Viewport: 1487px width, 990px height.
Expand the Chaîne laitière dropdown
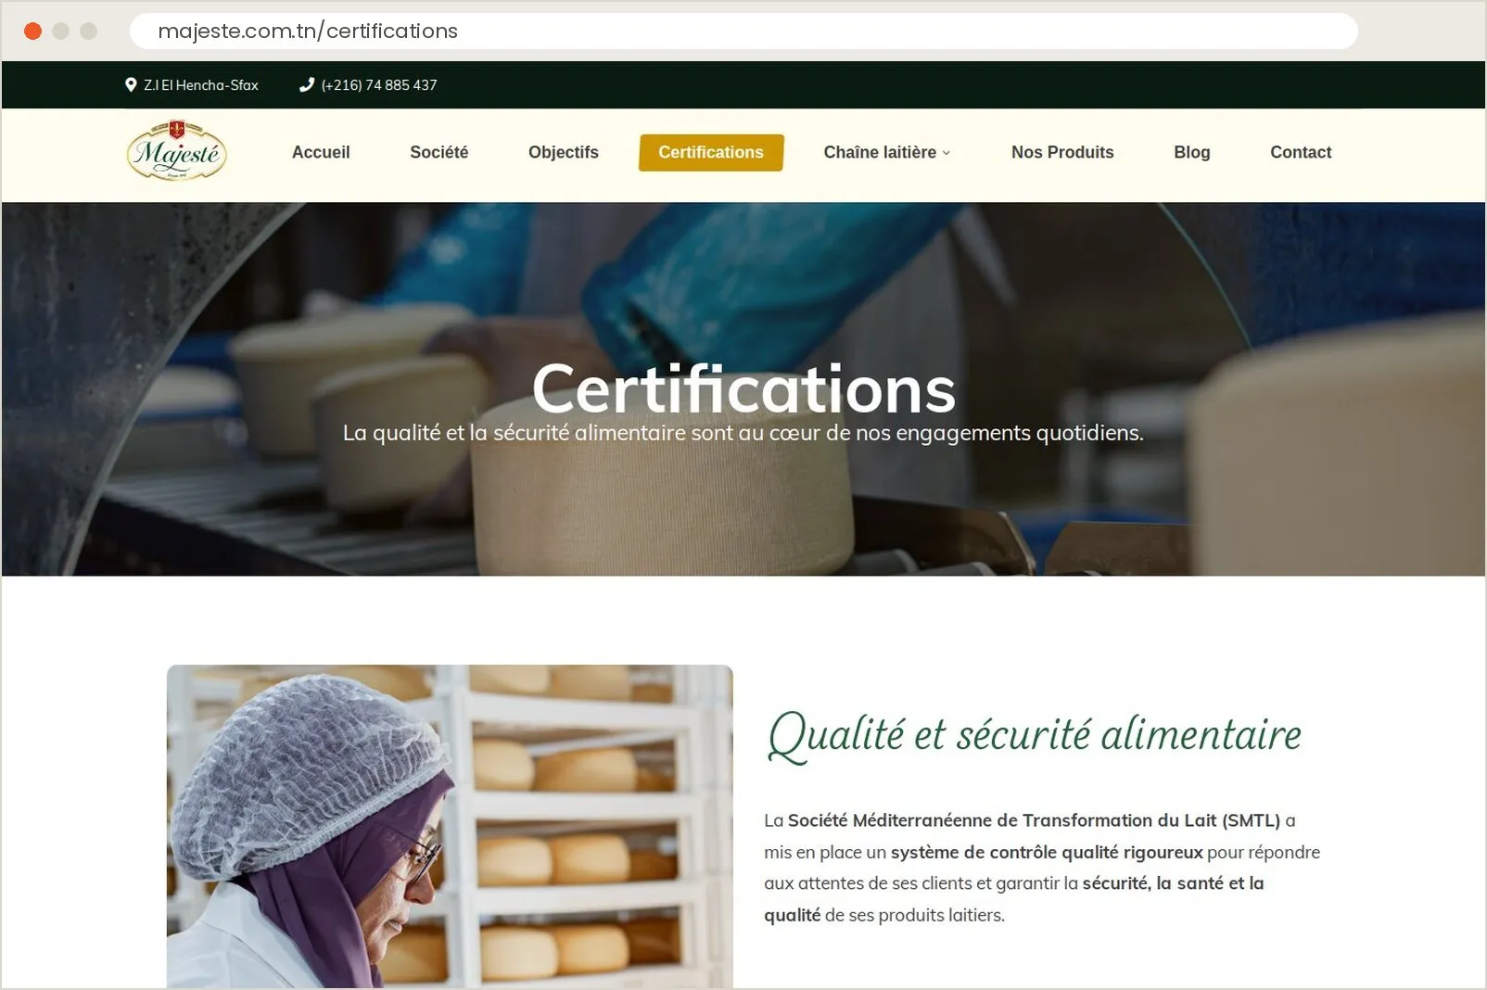tap(887, 152)
